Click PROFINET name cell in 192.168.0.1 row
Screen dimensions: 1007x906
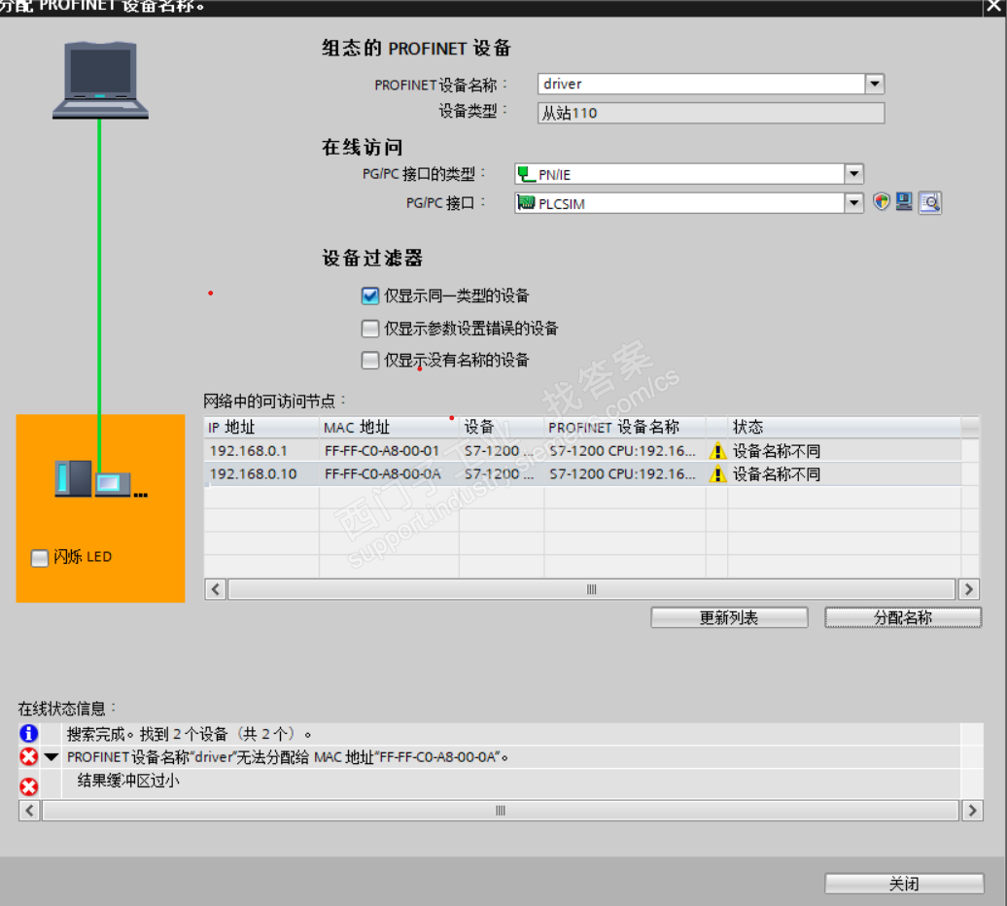point(625,451)
